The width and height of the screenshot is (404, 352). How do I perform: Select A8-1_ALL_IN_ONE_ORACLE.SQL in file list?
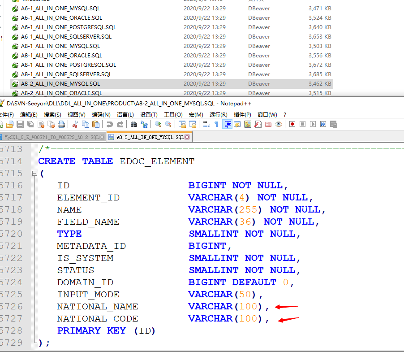[x=61, y=56]
